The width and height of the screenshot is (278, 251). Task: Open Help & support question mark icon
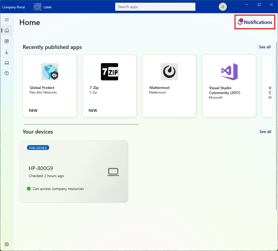(x=7, y=73)
